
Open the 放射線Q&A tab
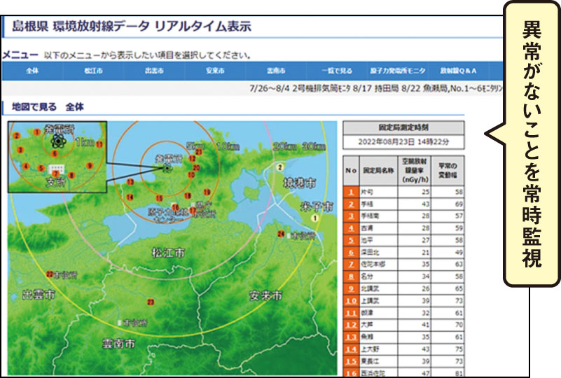457,71
